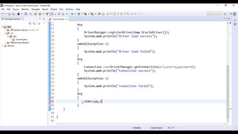This screenshot has height=134, width=238.
Task: Minimize the editor area
Action: [x=225, y=19]
